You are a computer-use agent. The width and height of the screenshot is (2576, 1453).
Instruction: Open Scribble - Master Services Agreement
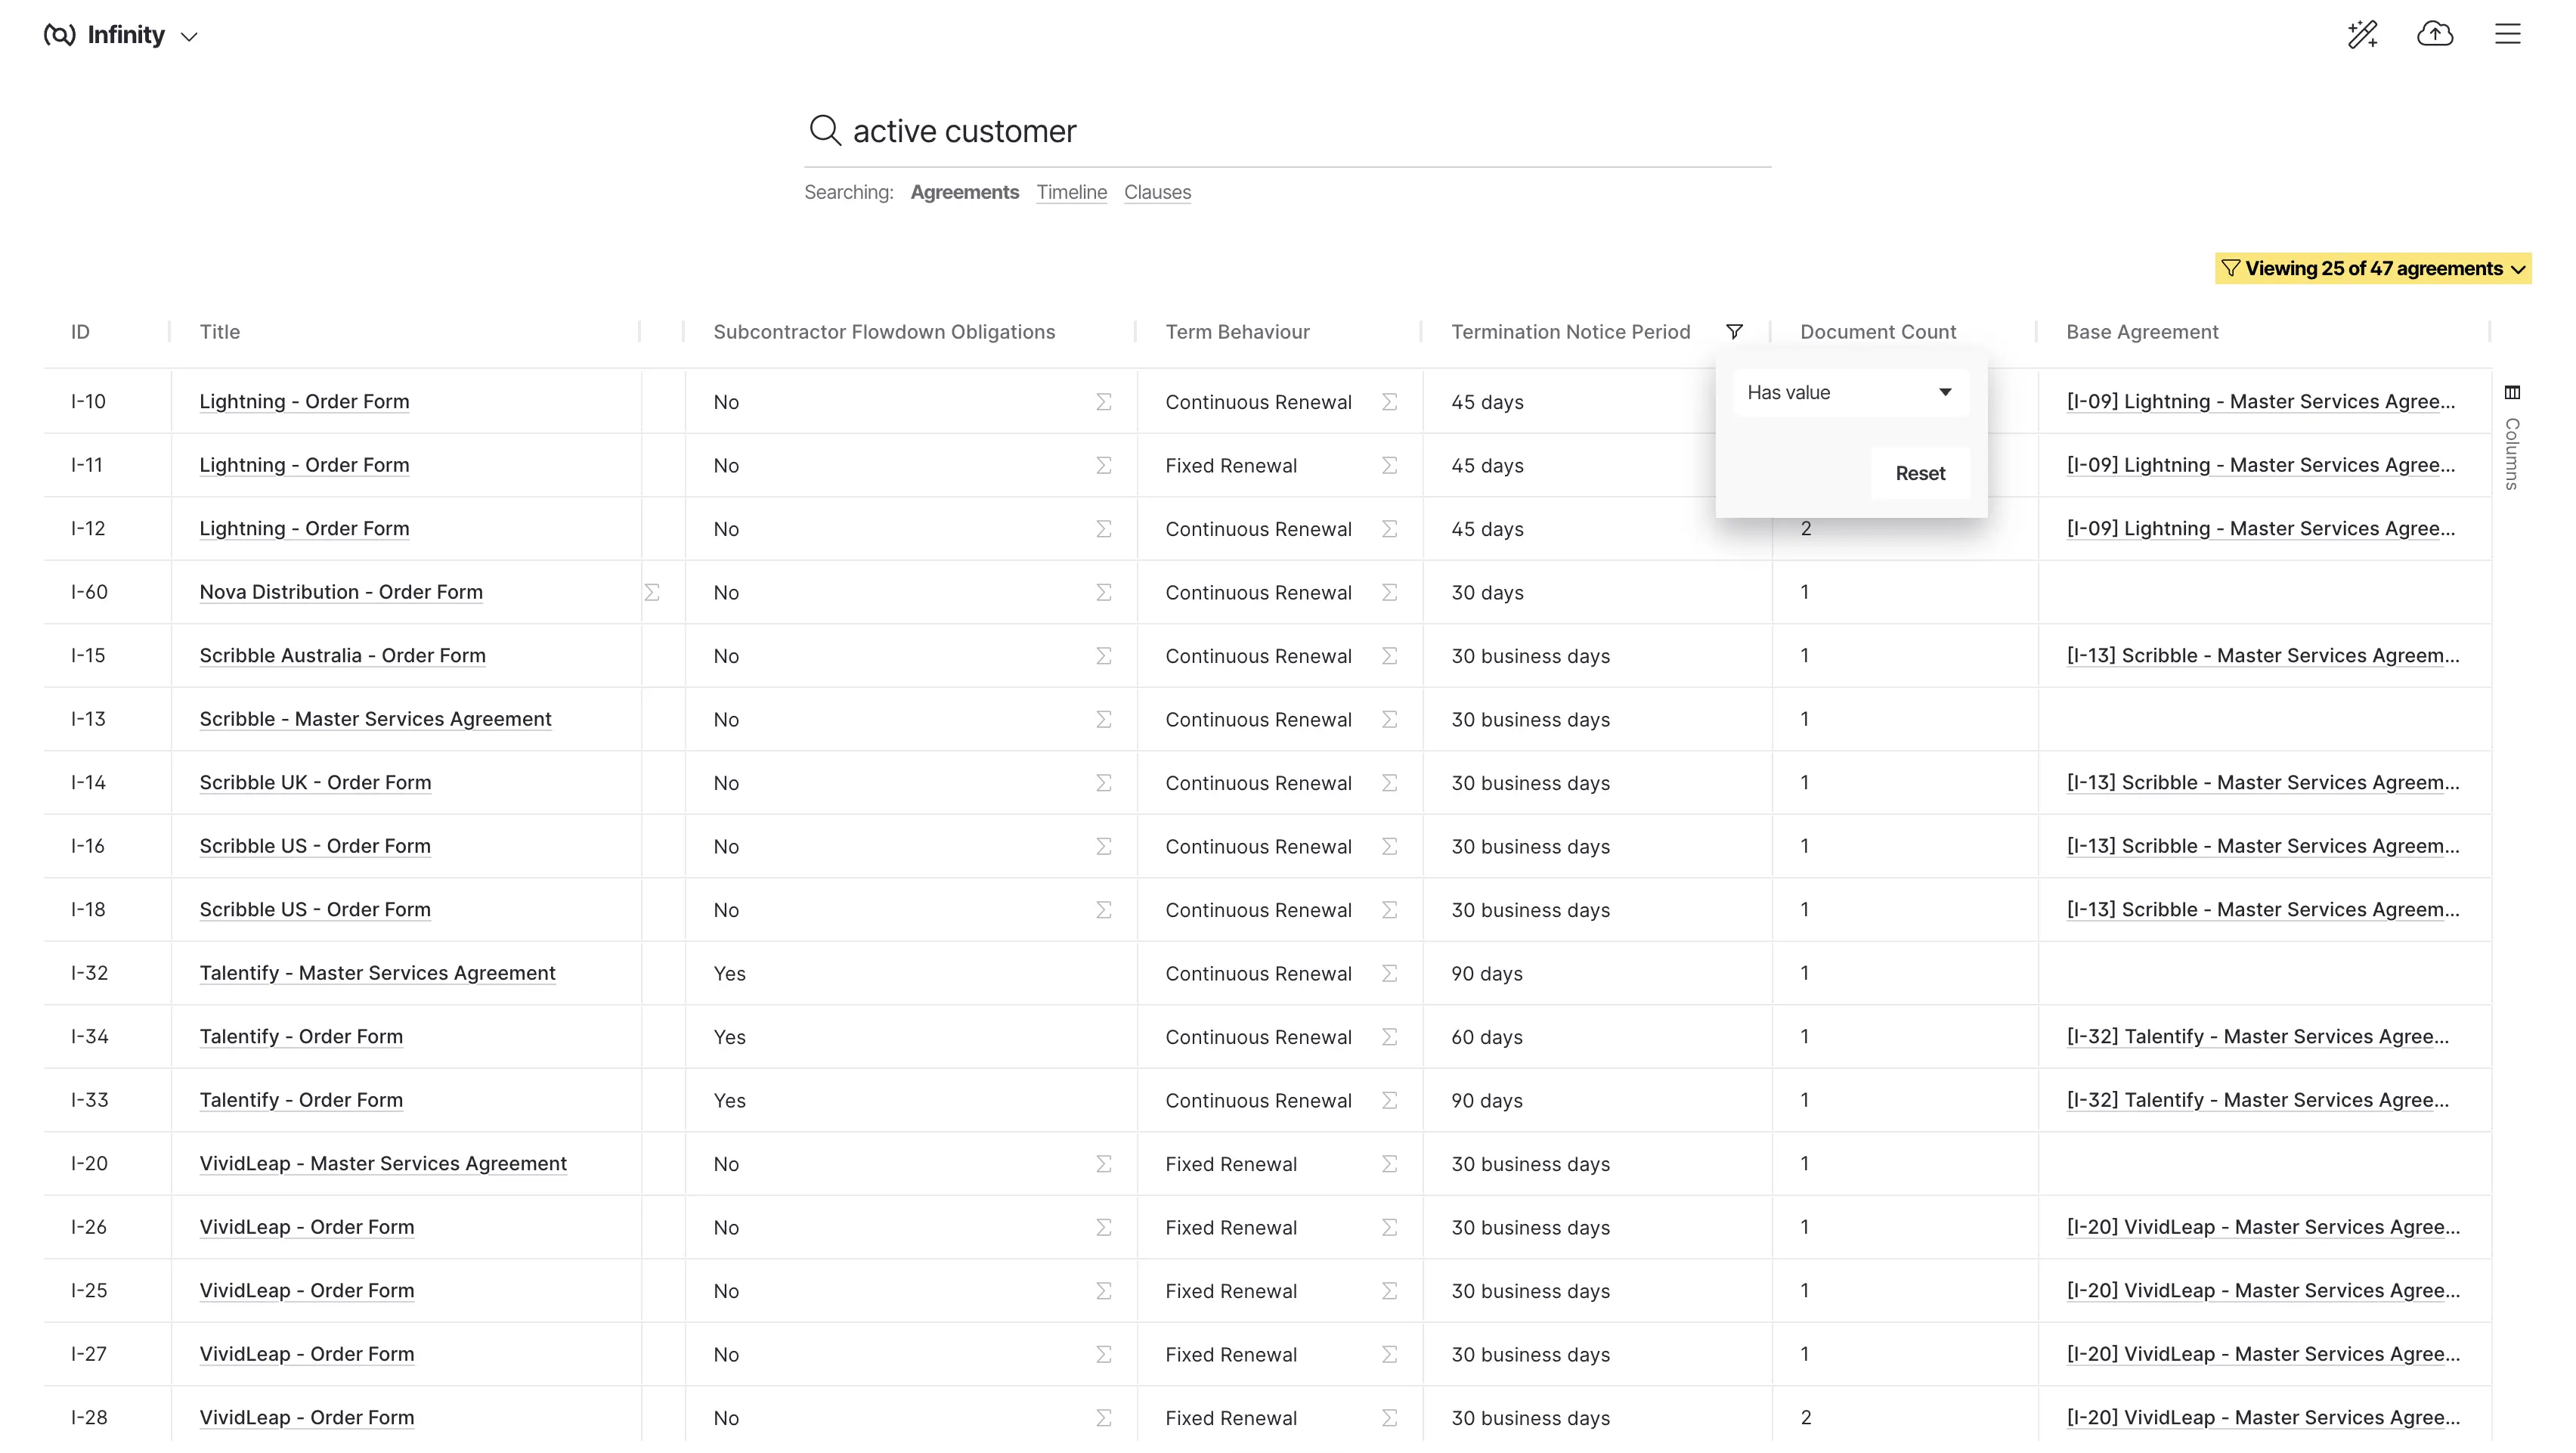[375, 719]
